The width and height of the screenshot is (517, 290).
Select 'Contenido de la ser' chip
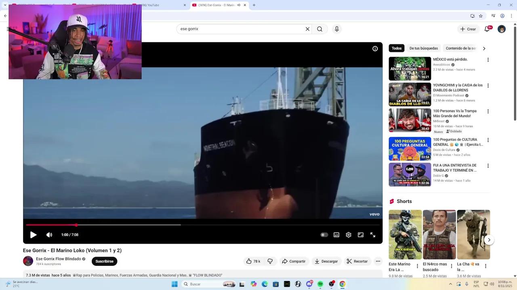click(x=460, y=48)
